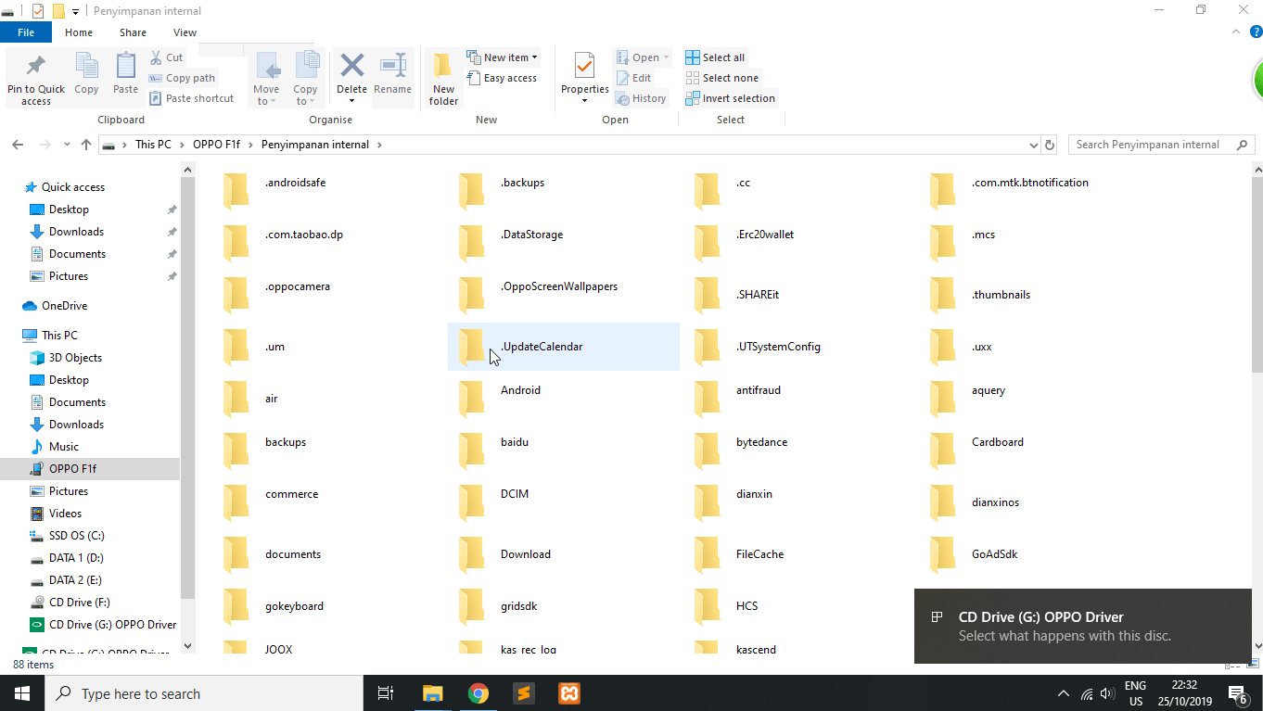Select OneDrive in navigation pane

(x=64, y=306)
